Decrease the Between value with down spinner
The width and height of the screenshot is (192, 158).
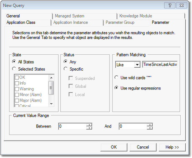[89, 128]
